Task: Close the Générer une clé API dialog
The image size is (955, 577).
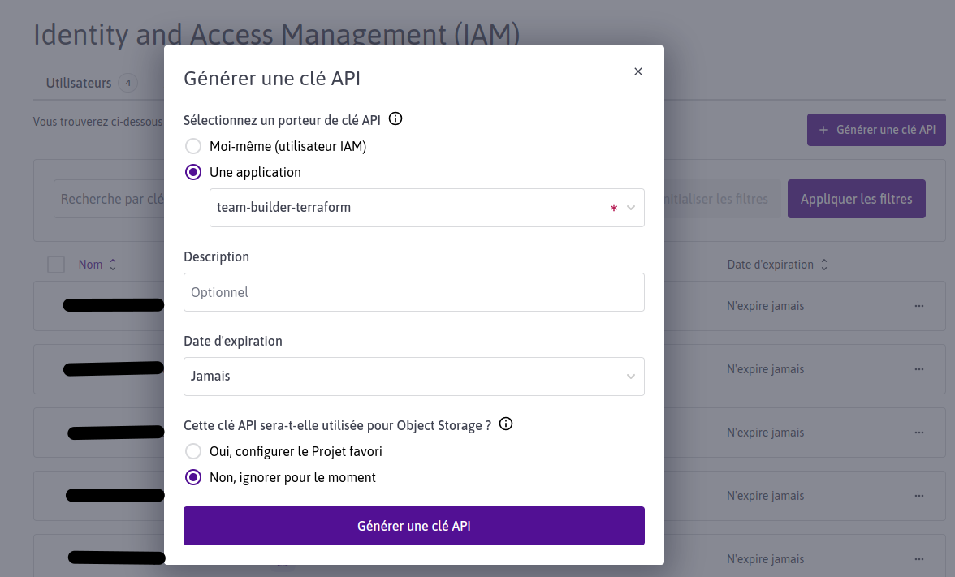Action: click(x=638, y=71)
